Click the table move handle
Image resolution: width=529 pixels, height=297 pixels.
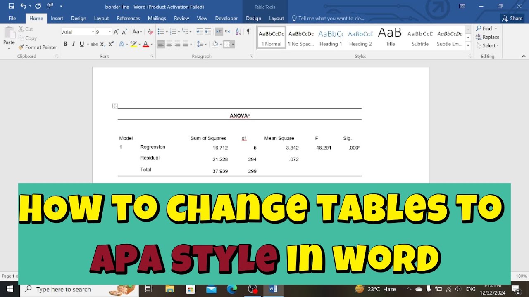pyautogui.click(x=115, y=106)
